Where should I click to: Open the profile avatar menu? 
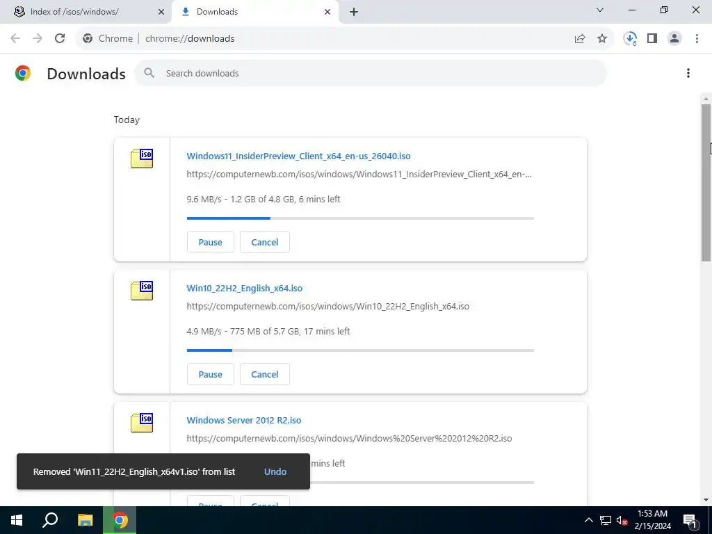pos(674,39)
